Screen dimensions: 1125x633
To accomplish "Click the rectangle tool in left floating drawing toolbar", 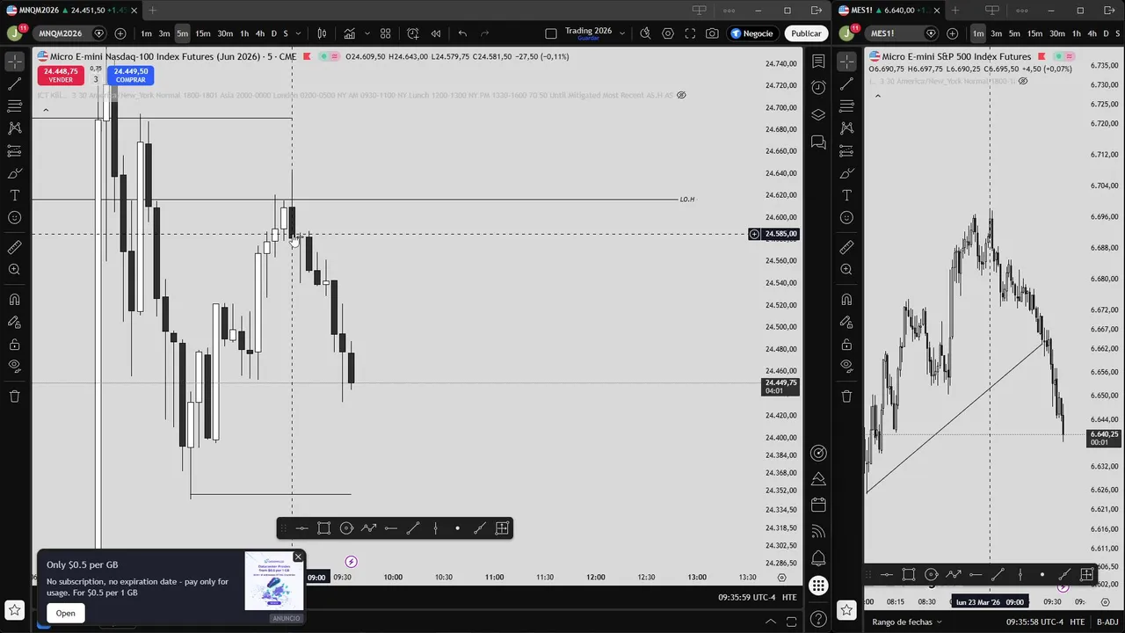I will [323, 528].
